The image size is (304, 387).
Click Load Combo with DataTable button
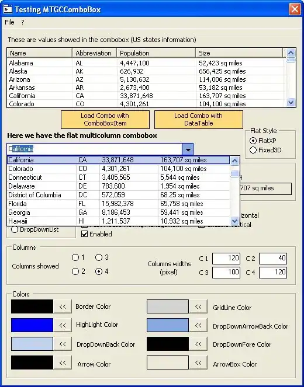pos(198,120)
